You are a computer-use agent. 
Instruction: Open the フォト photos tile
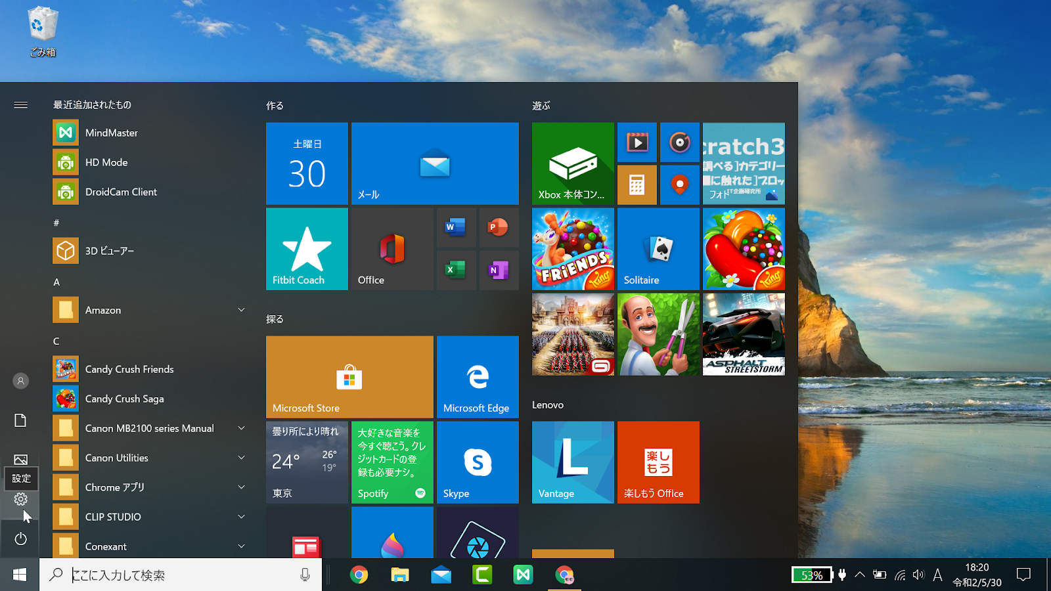744,164
